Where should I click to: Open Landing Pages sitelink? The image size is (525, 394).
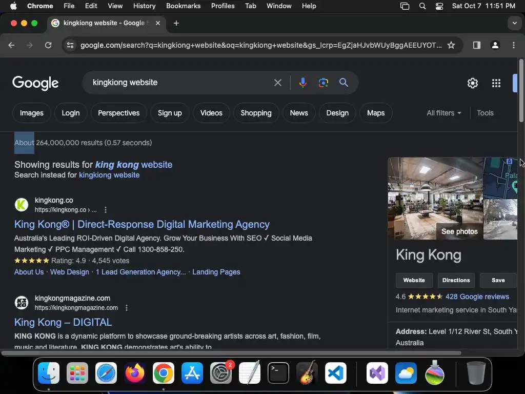click(x=216, y=272)
